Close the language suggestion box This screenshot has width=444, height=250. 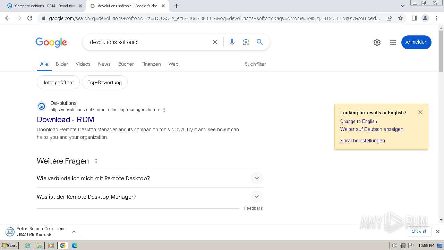pyautogui.click(x=420, y=112)
